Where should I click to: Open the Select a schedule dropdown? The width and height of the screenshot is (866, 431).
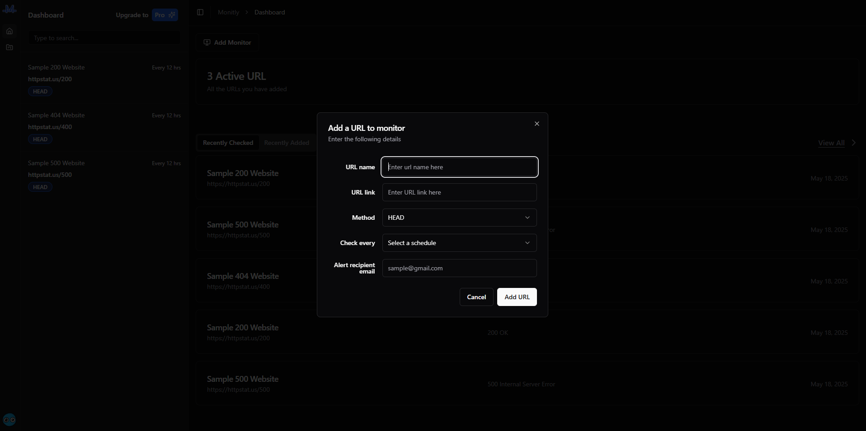459,243
